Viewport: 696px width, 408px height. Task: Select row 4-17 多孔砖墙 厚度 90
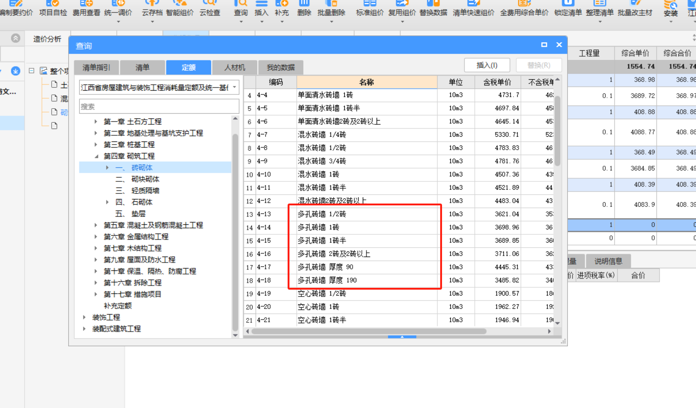(x=399, y=267)
